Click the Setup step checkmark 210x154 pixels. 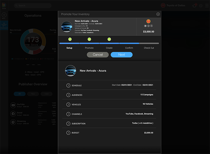click(x=70, y=39)
